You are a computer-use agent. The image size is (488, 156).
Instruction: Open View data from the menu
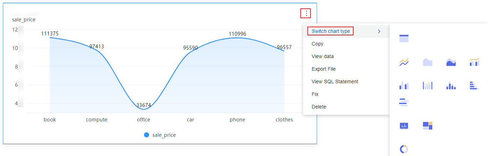click(322, 56)
